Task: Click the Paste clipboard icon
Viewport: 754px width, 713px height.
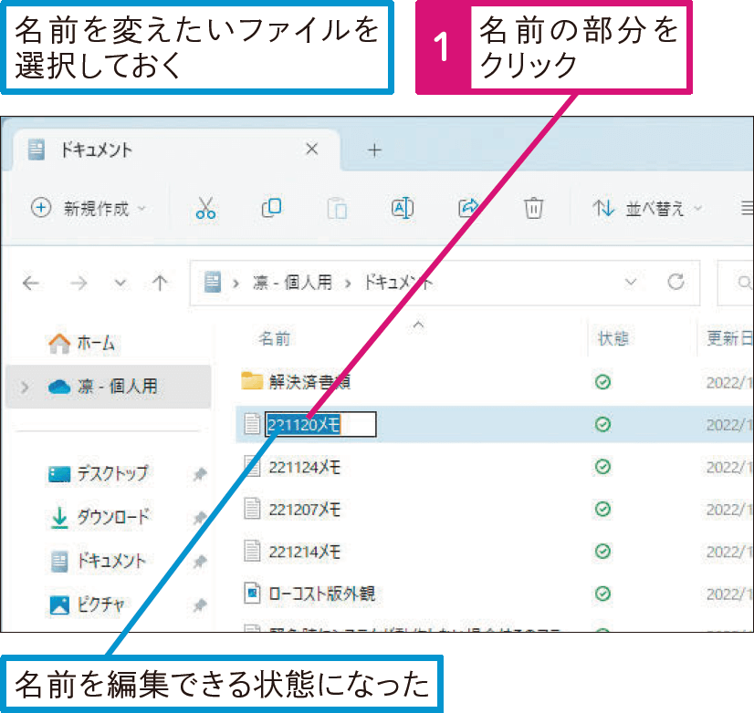Action: tap(337, 208)
